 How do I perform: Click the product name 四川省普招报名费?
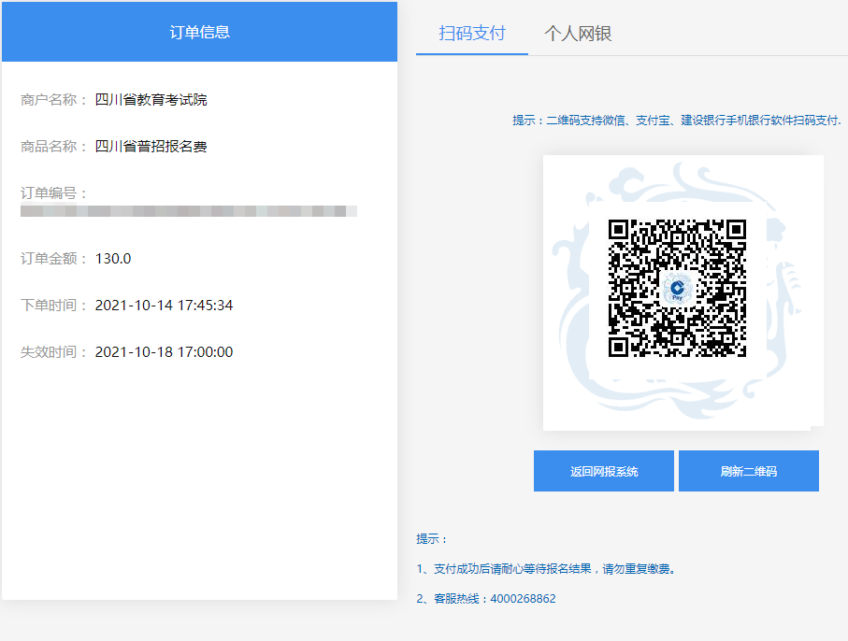click(x=151, y=147)
